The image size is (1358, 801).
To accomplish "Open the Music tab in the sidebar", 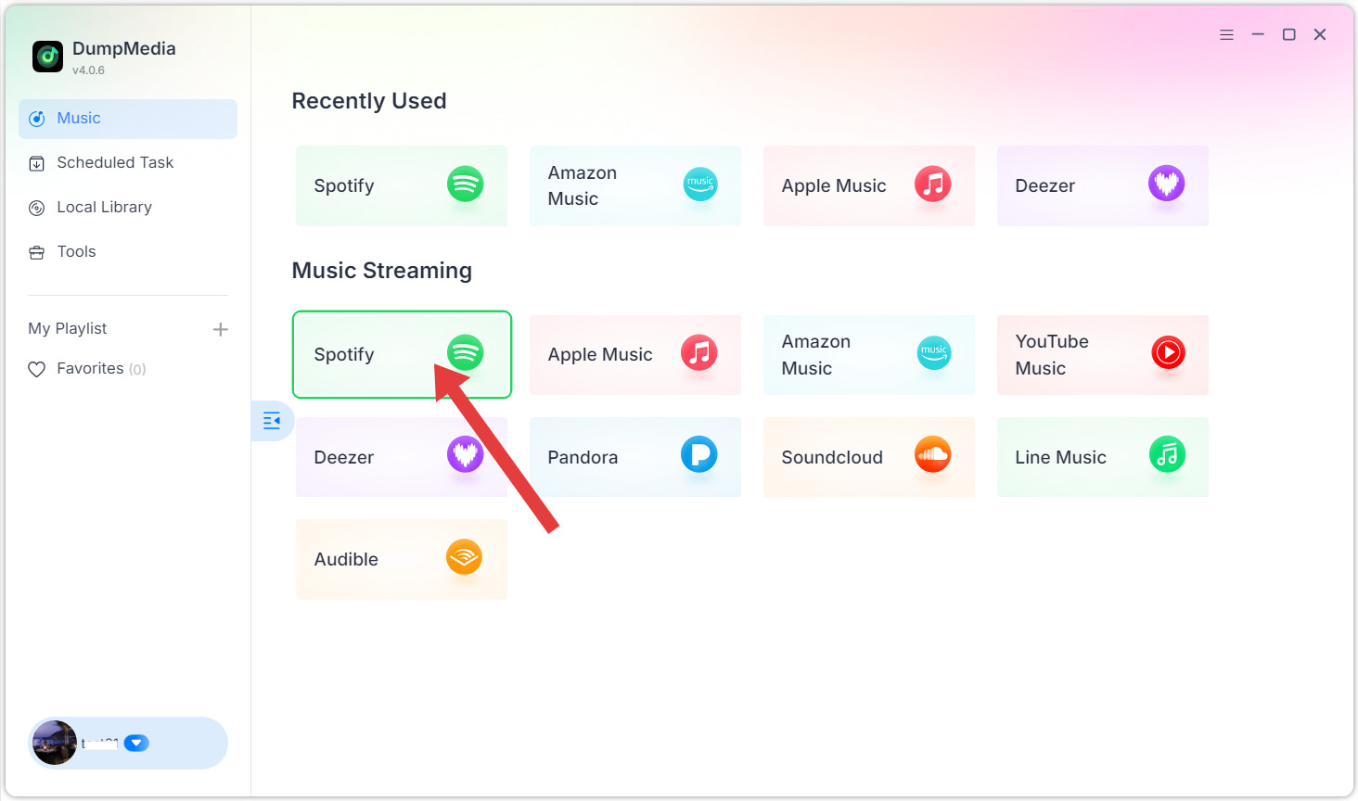I will pyautogui.click(x=77, y=118).
